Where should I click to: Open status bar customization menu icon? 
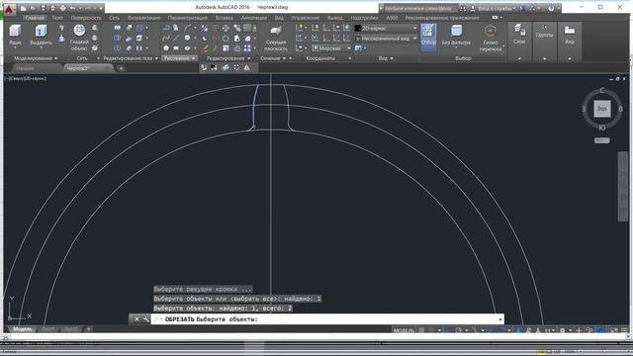[624, 329]
